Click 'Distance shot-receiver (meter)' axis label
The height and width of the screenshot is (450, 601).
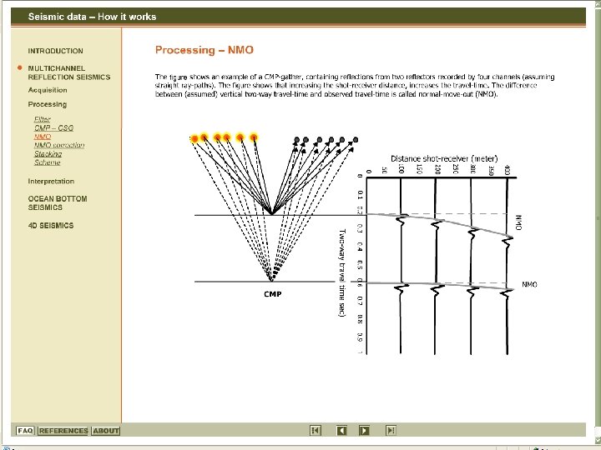tap(444, 158)
